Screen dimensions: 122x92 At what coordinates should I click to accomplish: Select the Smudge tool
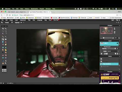point(3,50)
